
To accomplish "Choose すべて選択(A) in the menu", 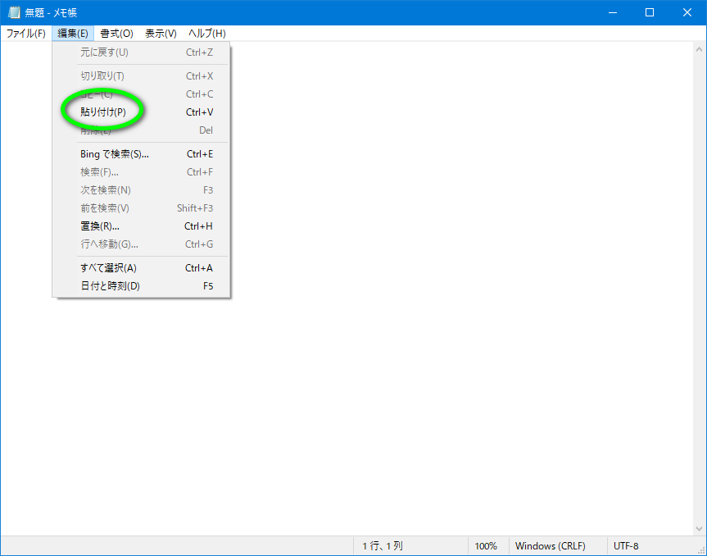I will click(x=108, y=268).
